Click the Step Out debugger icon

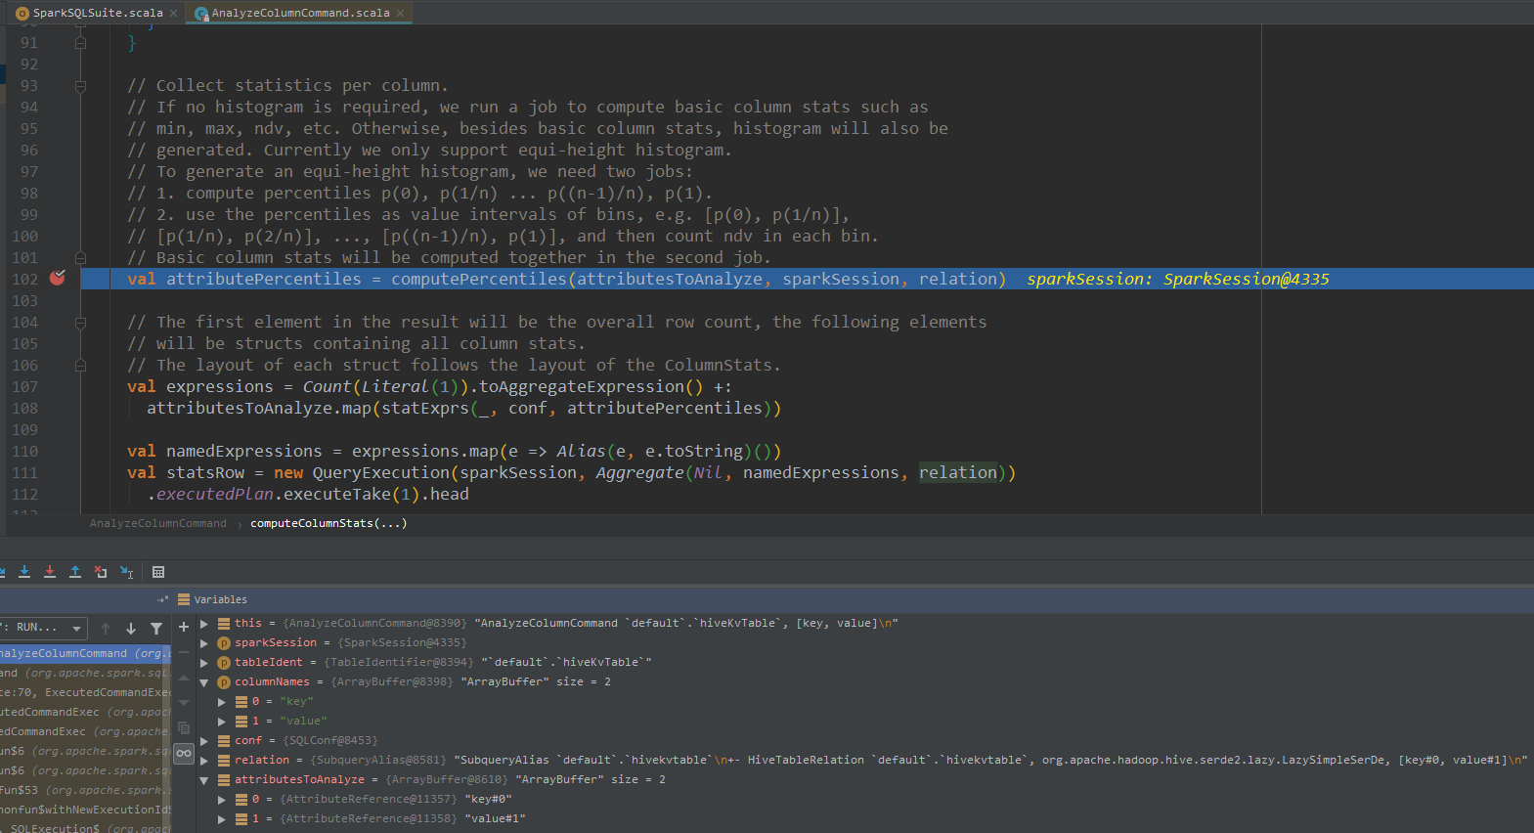[x=75, y=572]
